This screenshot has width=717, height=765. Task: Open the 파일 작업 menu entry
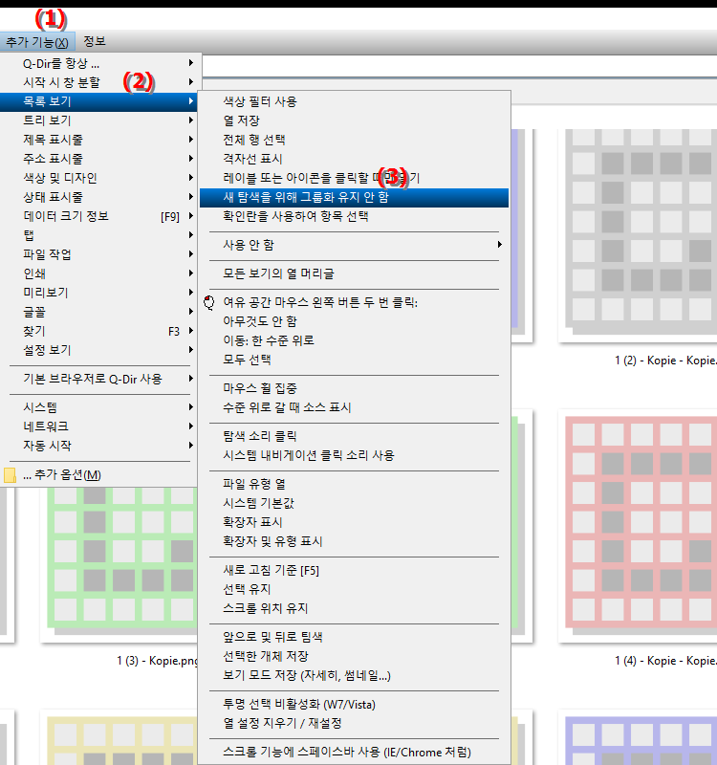coord(100,254)
